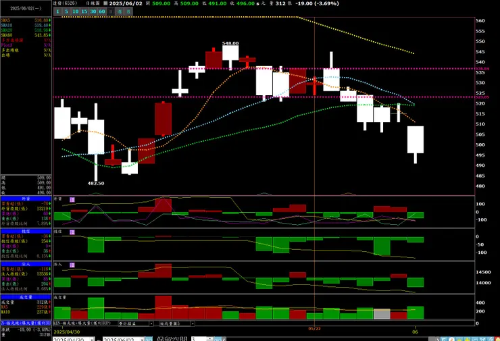Click the stock name (6526) title
500x341 pixels.
pyautogui.click(x=65, y=3)
